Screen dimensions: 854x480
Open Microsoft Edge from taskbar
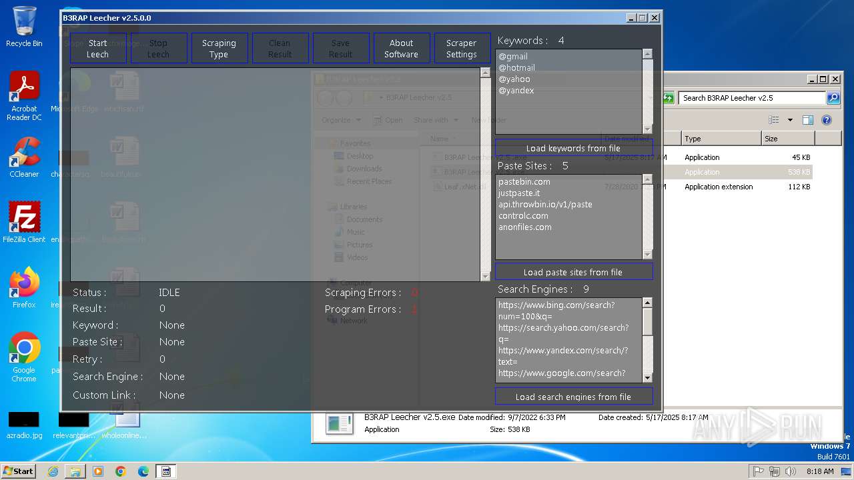[x=143, y=471]
